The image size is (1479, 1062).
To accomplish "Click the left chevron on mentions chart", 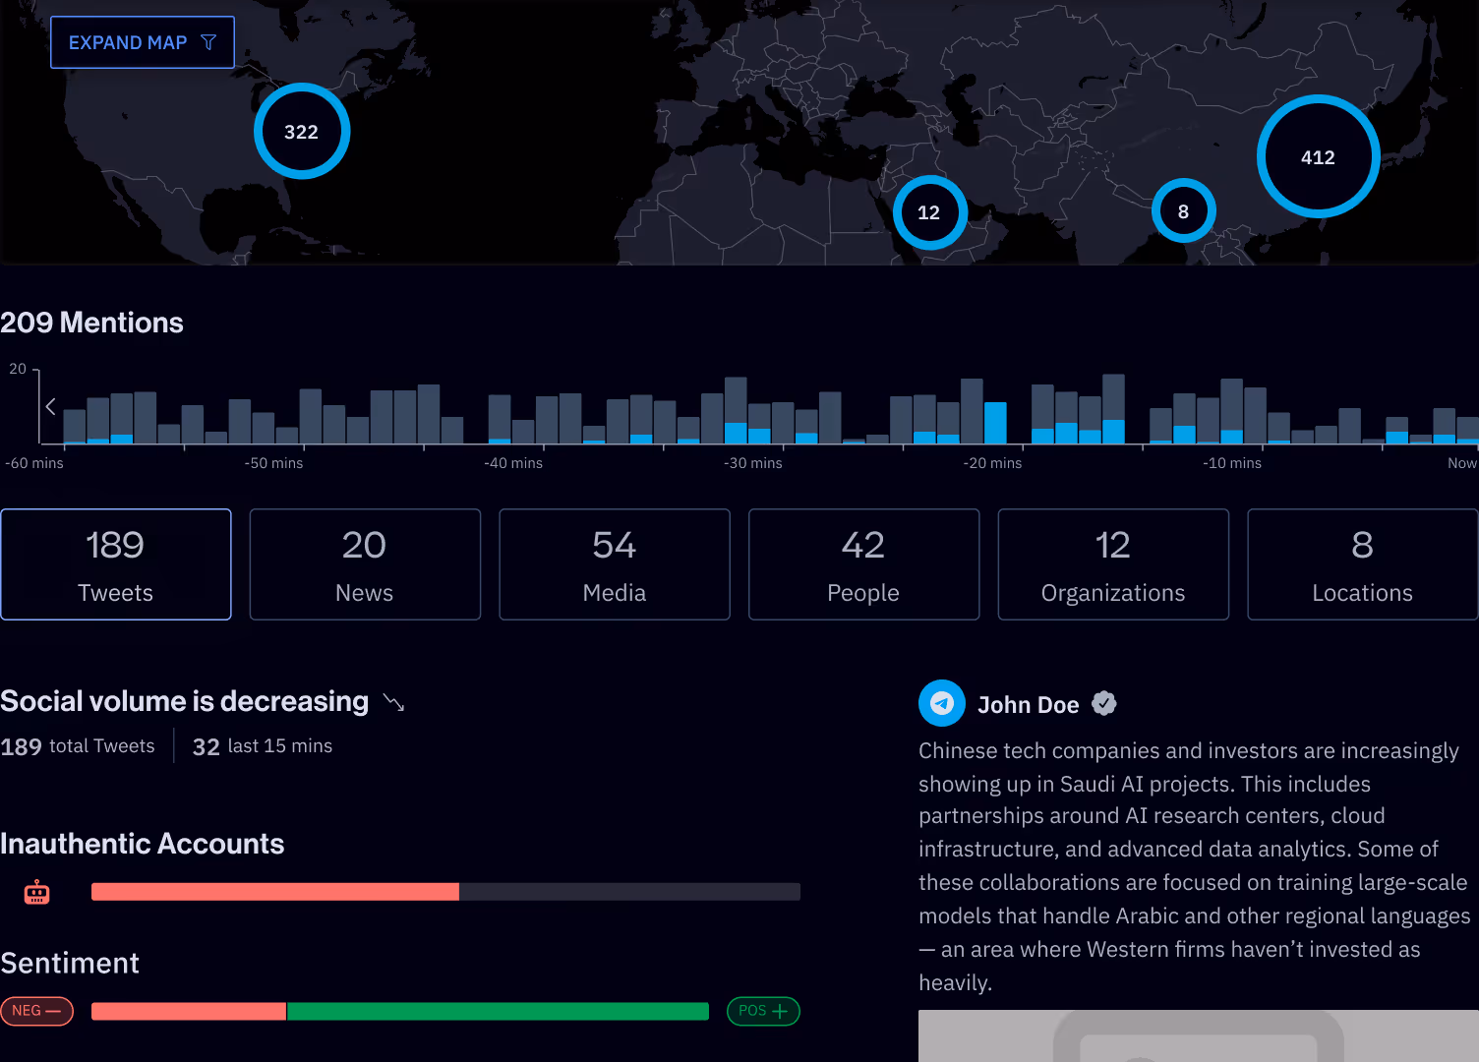I will (50, 406).
